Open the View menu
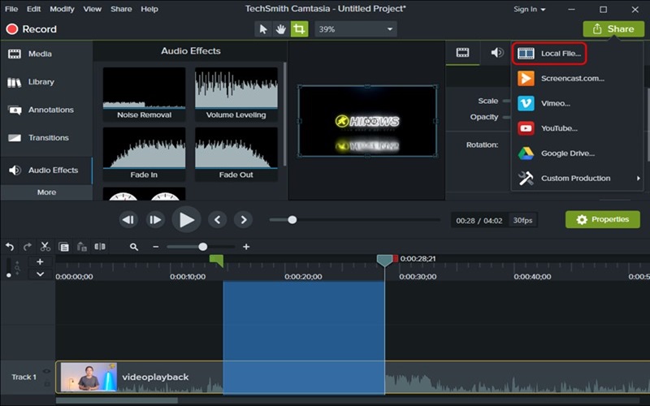This screenshot has width=650, height=406. point(93,9)
